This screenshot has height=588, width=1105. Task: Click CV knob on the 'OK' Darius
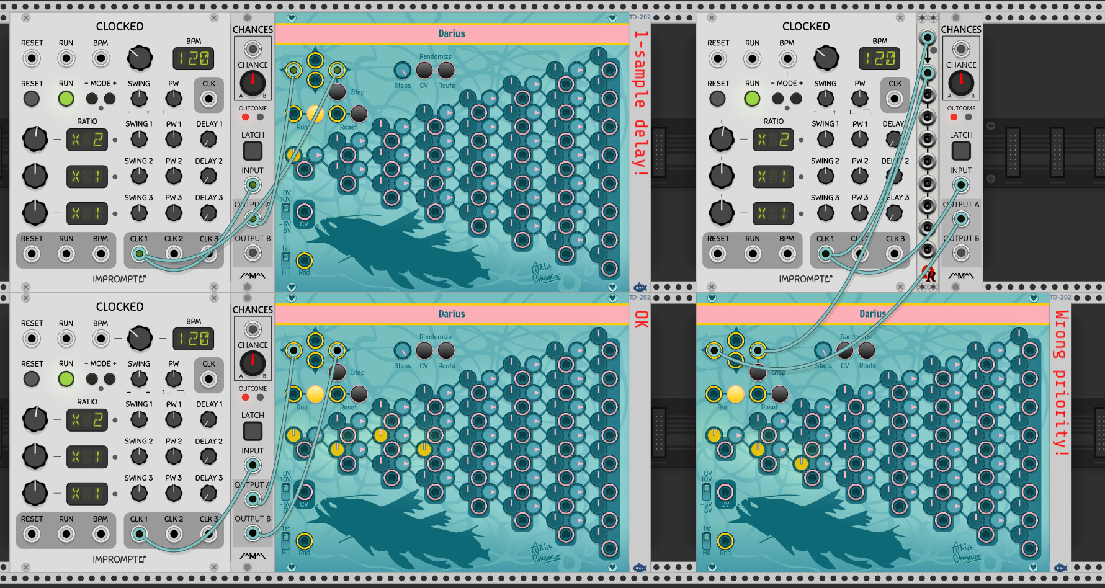click(424, 351)
